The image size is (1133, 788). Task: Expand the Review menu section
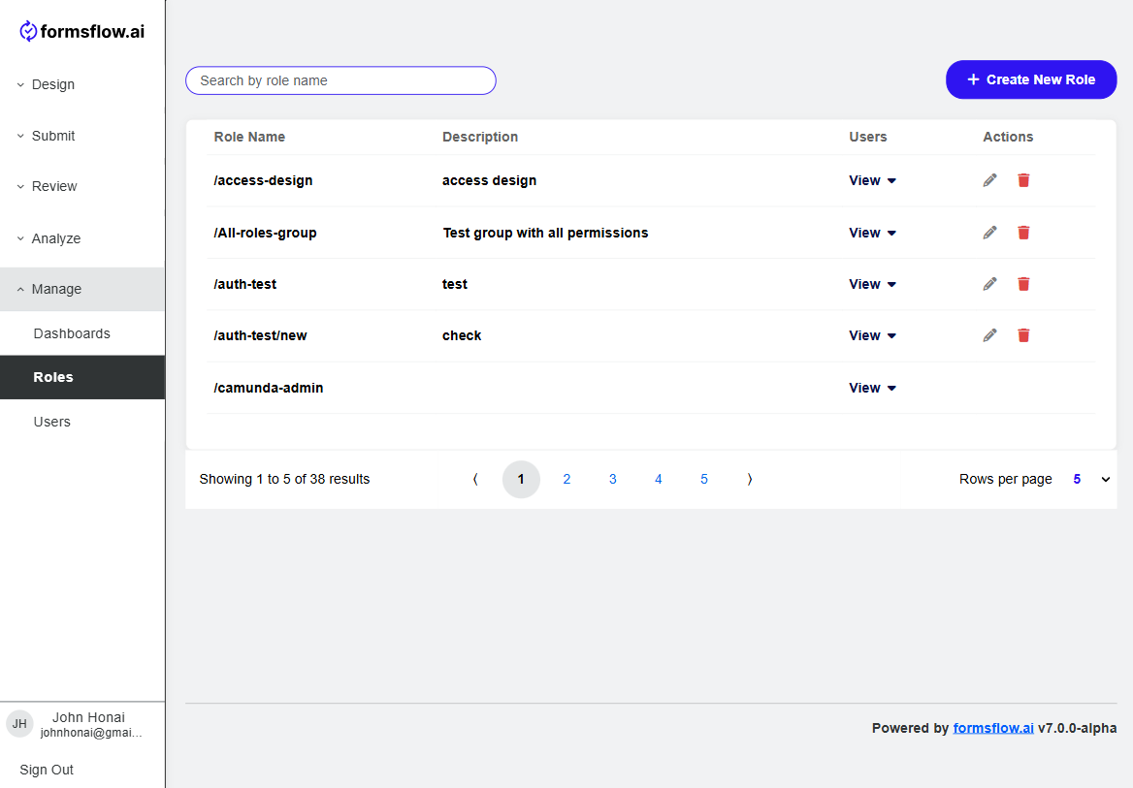coord(82,186)
